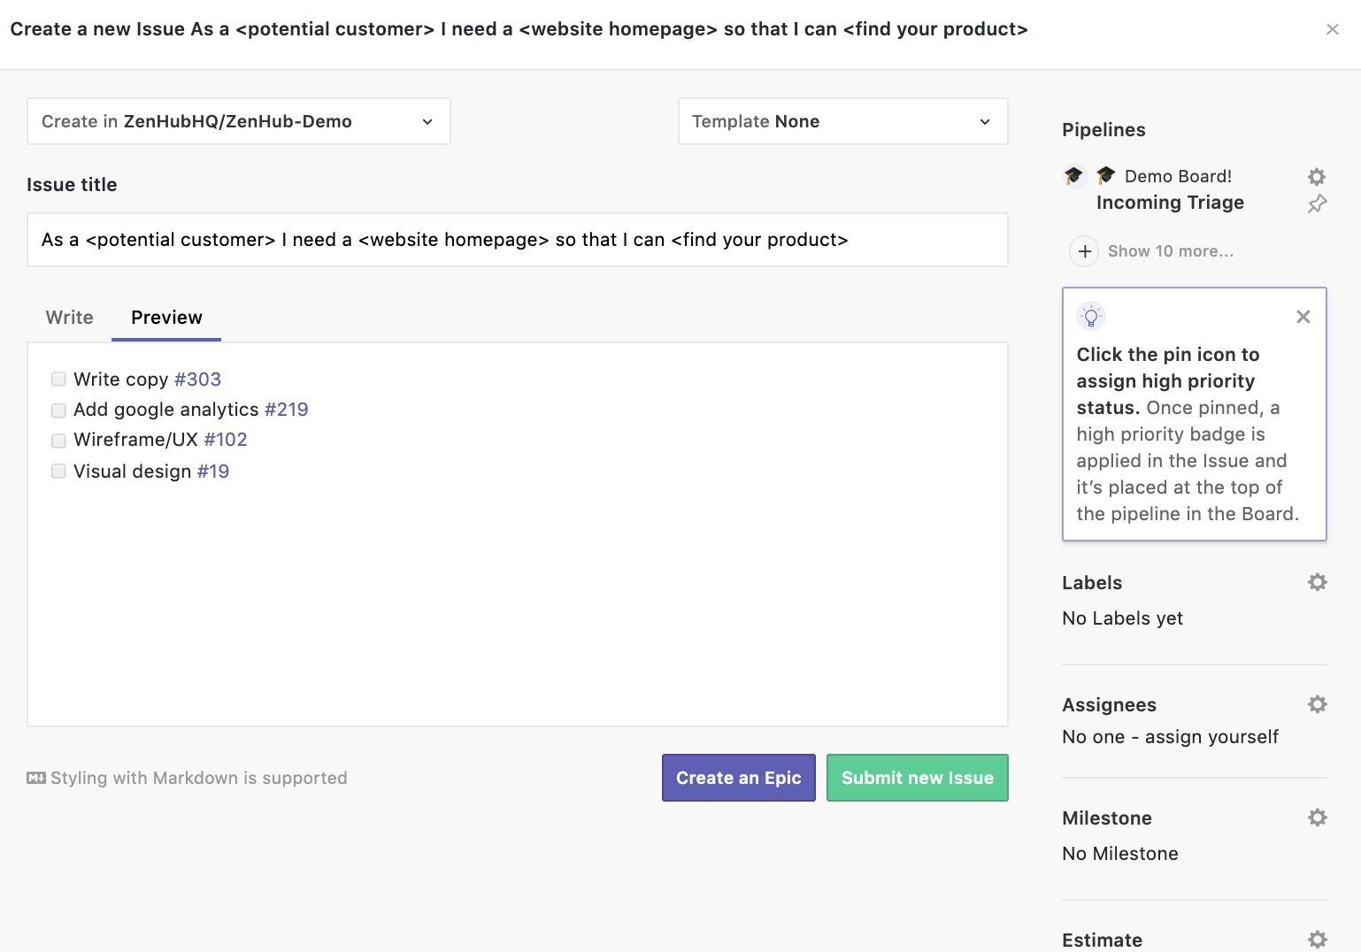Click the pin icon for high priority

(x=1317, y=203)
